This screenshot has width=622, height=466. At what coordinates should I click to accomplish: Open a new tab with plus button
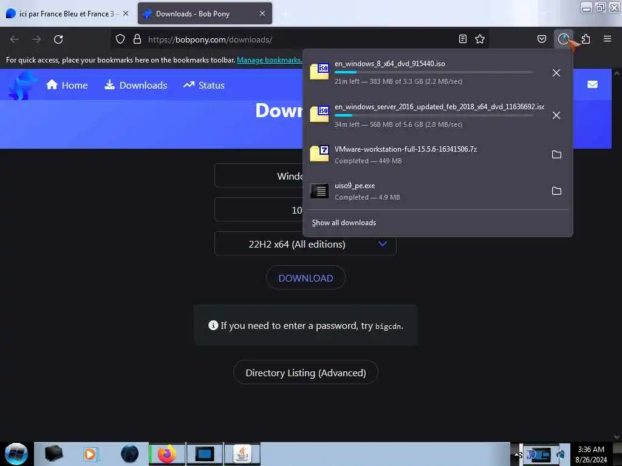pyautogui.click(x=285, y=13)
